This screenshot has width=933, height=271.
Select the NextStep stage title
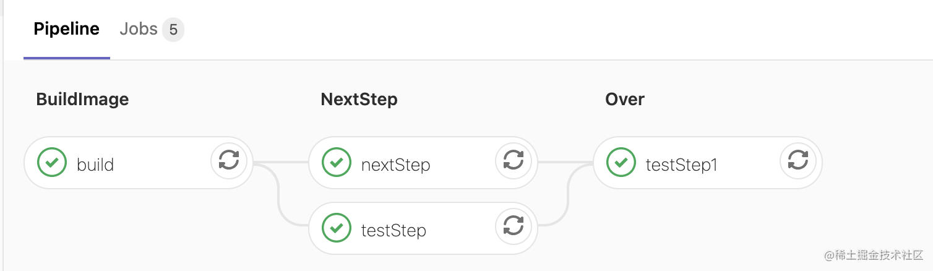(359, 100)
